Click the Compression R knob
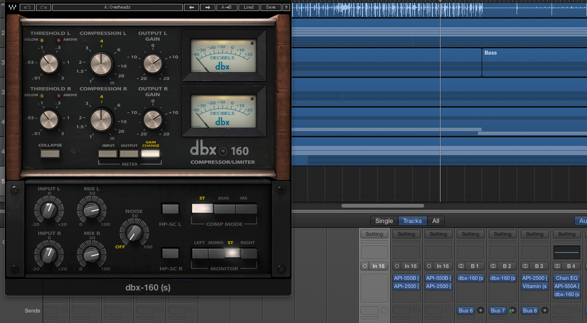Viewport: 587px width, 323px height. coord(101,119)
